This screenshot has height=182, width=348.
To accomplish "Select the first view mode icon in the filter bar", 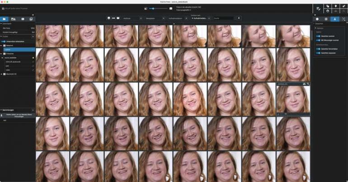I will [x=109, y=18].
